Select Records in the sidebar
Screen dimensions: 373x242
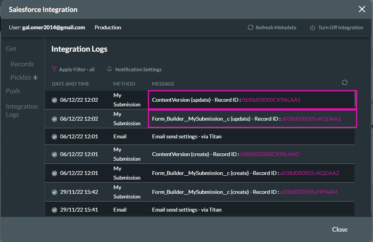click(22, 64)
